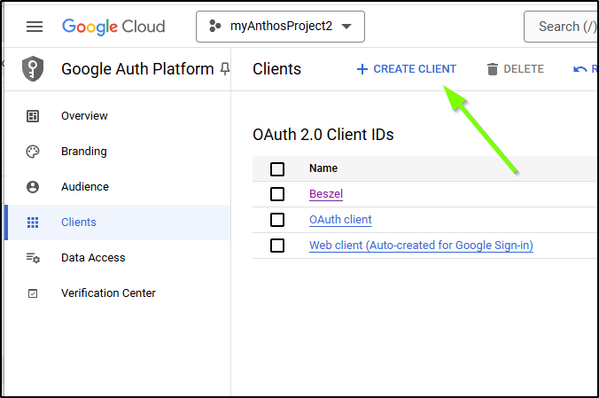
Task: Click the restore undo arrow icon
Action: pyautogui.click(x=580, y=69)
